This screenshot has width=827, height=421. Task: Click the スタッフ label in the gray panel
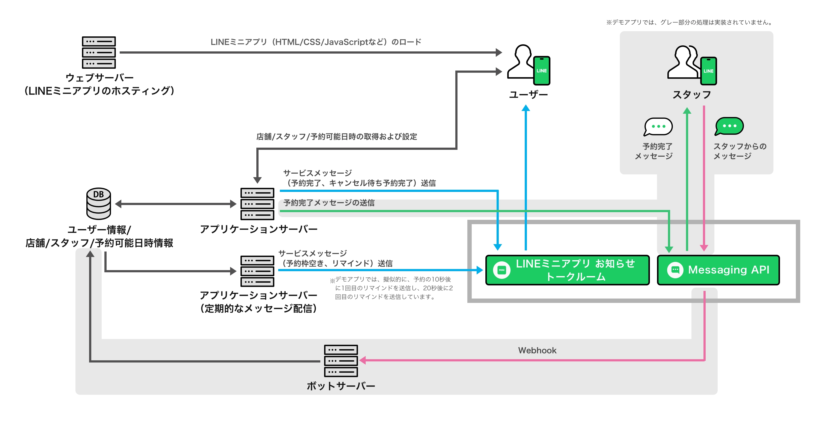tap(691, 95)
